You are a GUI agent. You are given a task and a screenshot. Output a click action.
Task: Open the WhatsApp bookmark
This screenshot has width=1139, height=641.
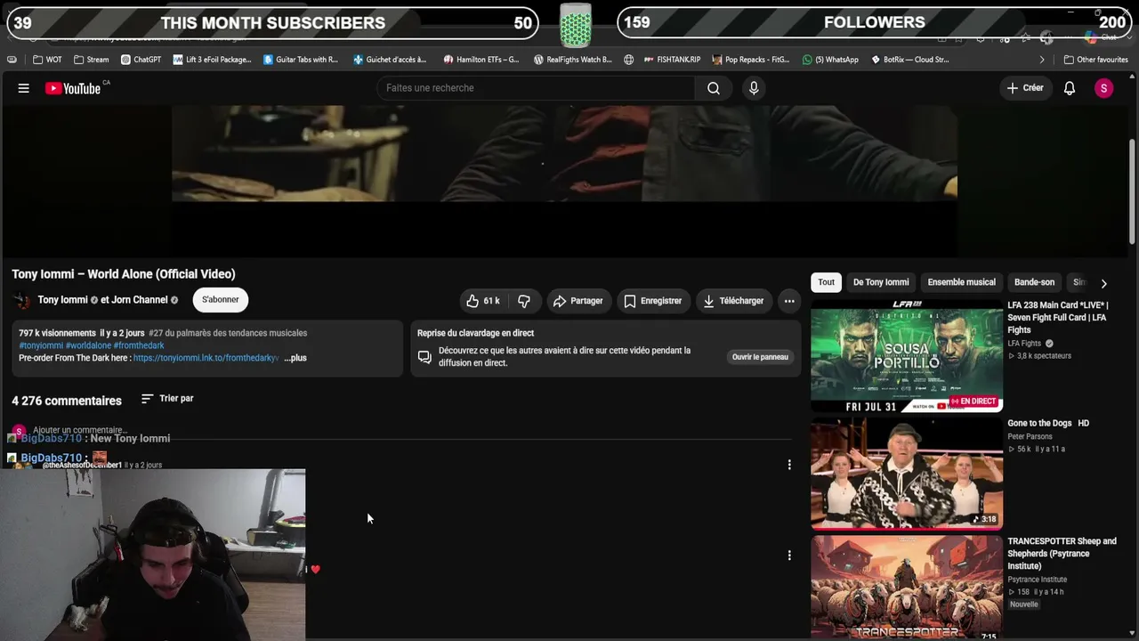[x=830, y=60]
